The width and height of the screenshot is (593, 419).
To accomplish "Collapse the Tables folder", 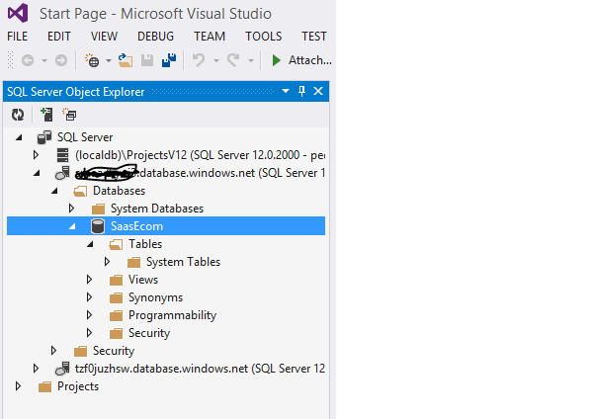I will pyautogui.click(x=90, y=244).
